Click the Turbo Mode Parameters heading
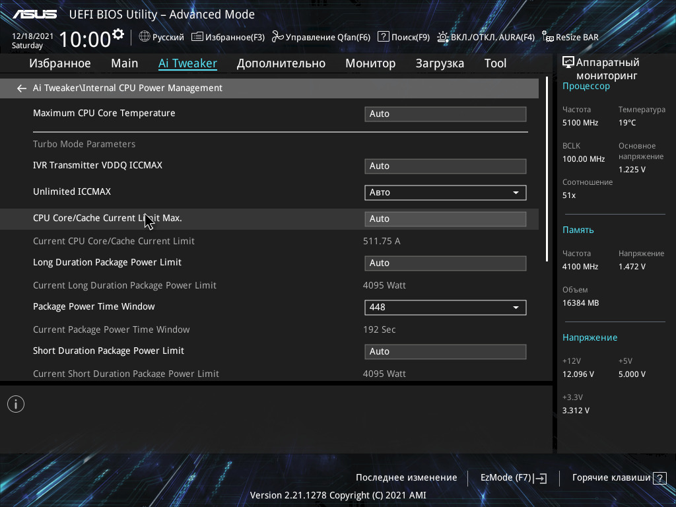This screenshot has width=676, height=507. pos(84,144)
